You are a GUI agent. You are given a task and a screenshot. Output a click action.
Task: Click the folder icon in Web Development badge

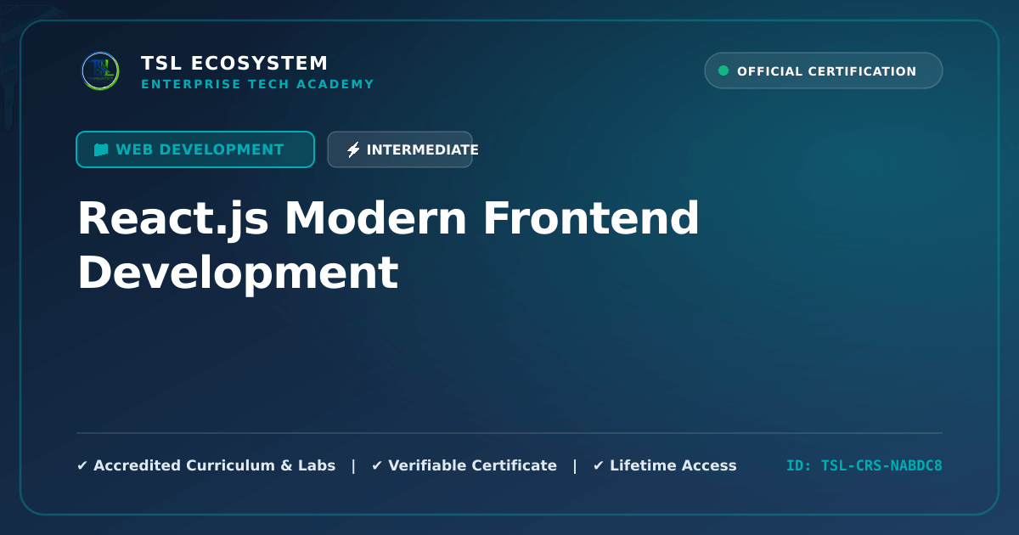[101, 149]
